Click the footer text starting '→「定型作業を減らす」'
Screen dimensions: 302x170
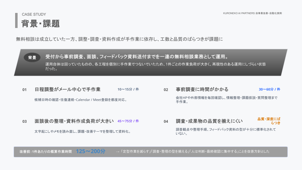pos(193,152)
